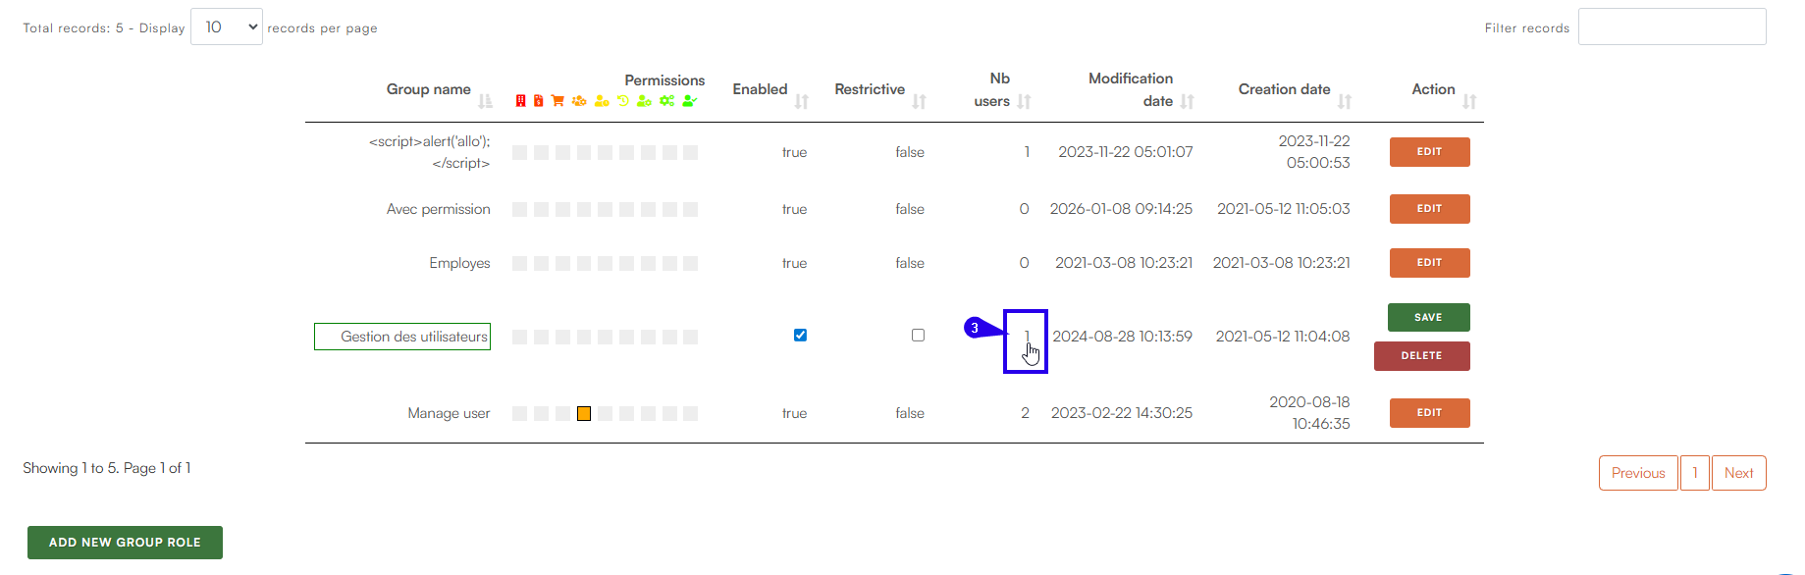Click the Creation date column header
Screen dimensions: 1805x575
point(1284,89)
